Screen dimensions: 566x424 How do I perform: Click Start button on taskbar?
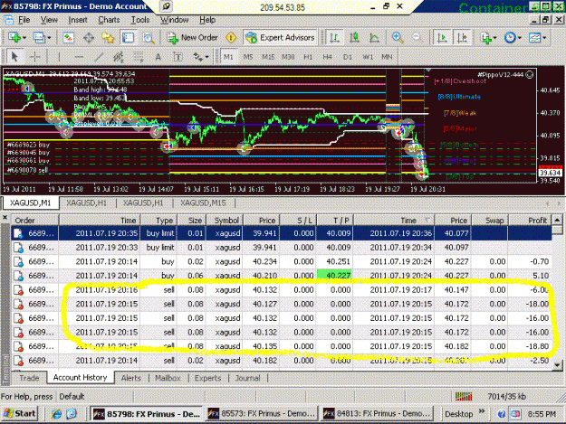[x=20, y=413]
